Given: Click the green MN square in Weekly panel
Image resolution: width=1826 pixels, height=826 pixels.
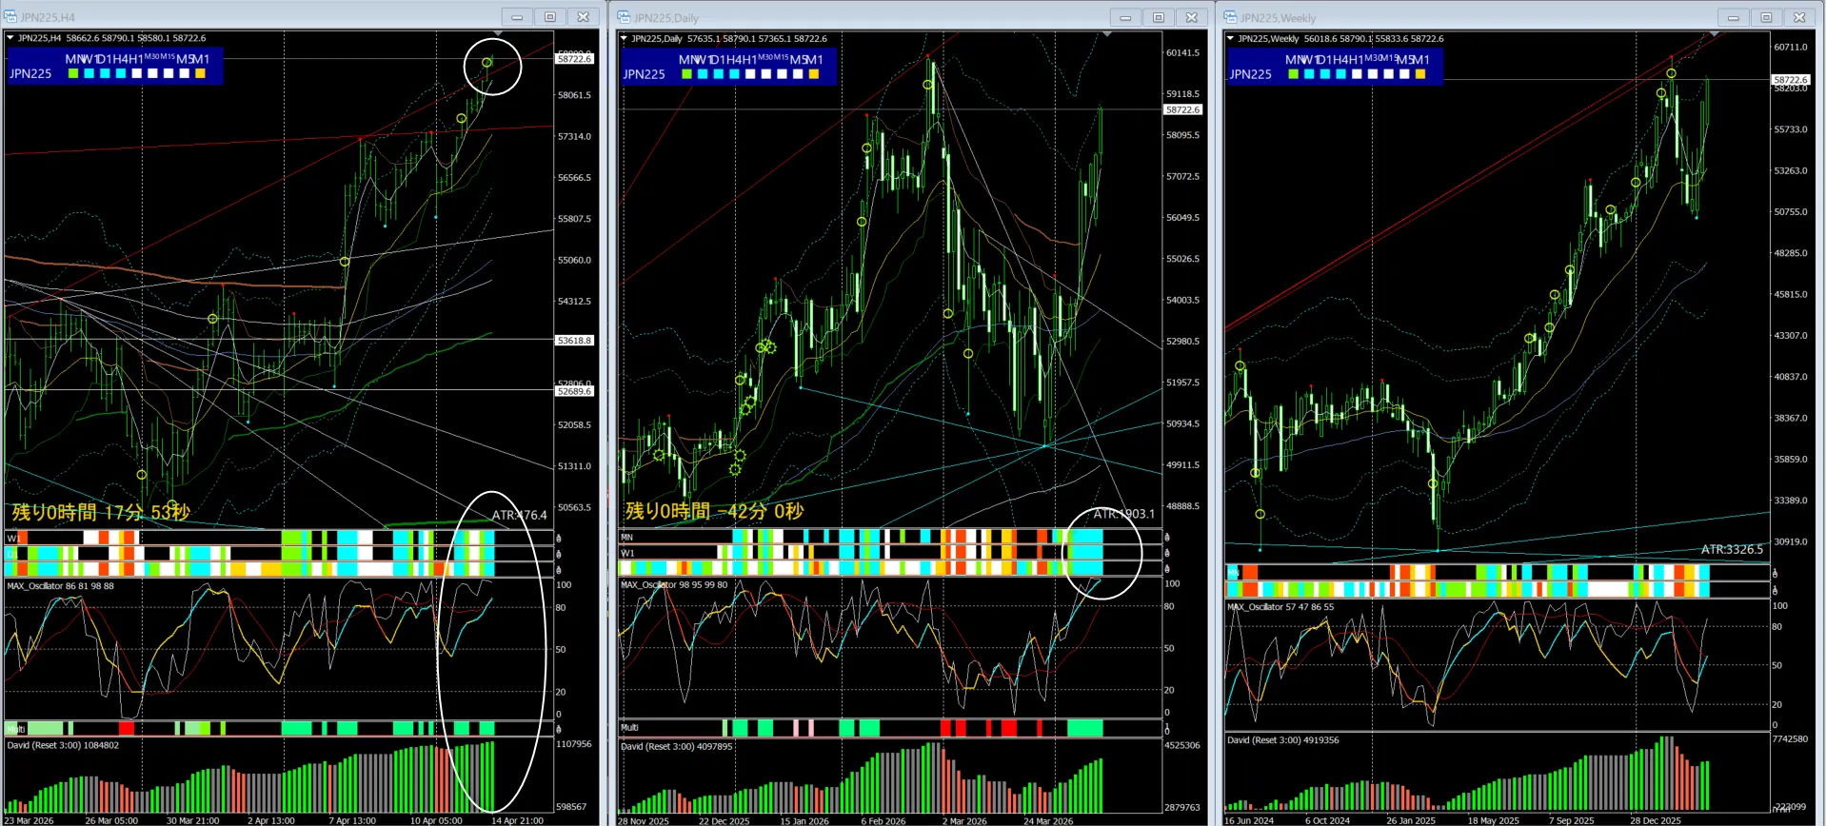Looking at the screenshot, I should (x=1293, y=74).
